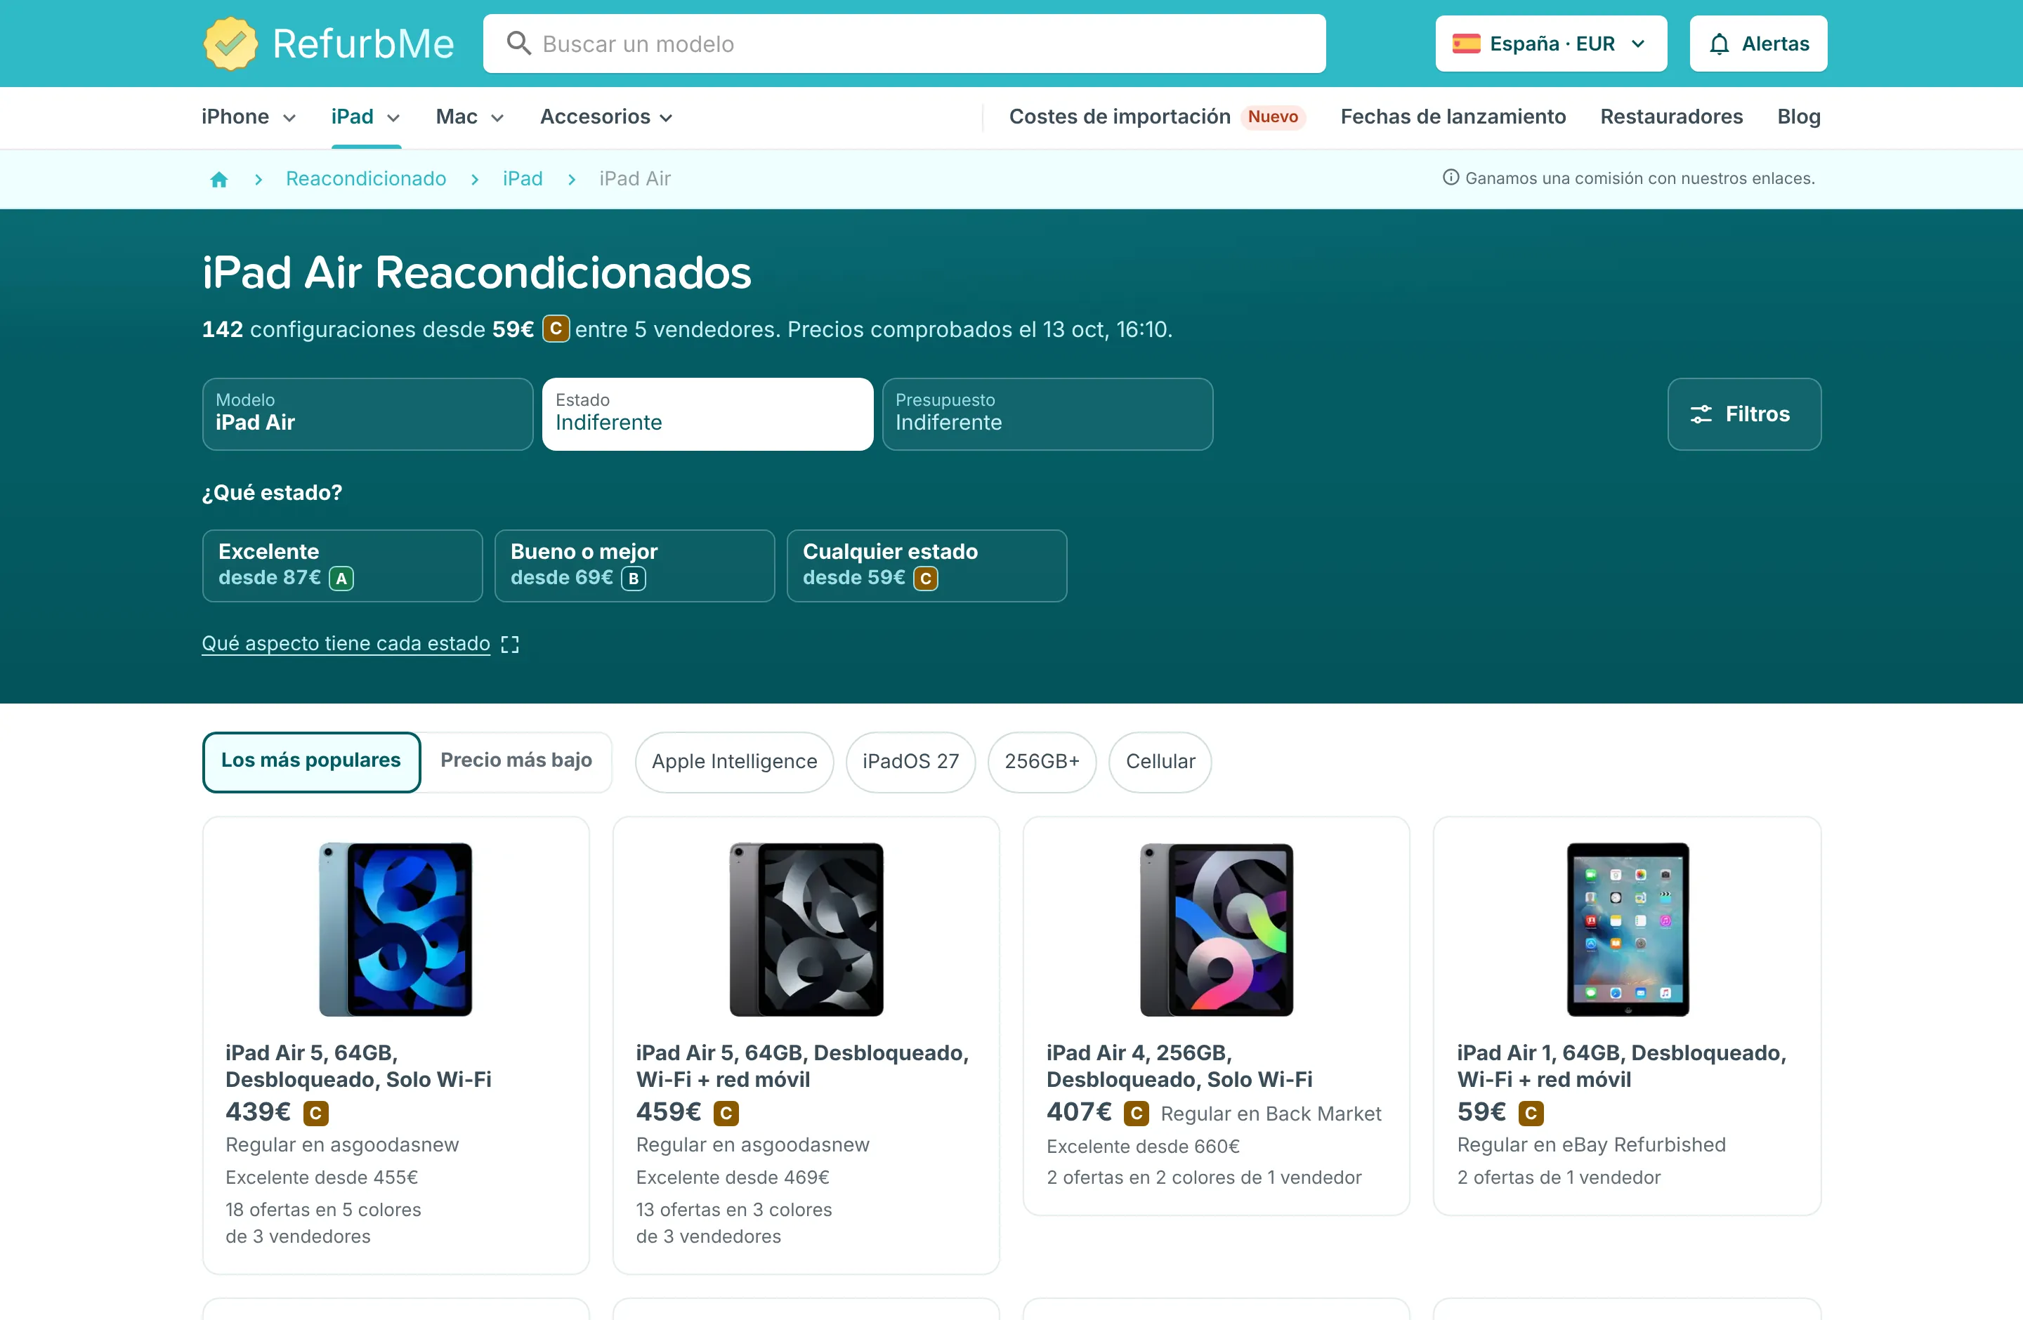Open the España · EUR country dropdown
The image size is (2023, 1320).
(x=1551, y=44)
